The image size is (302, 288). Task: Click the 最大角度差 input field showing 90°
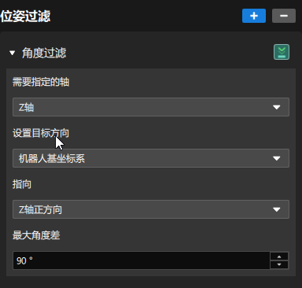pos(142,260)
